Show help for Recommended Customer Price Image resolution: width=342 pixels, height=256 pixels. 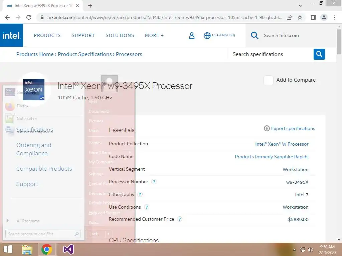coord(179,219)
